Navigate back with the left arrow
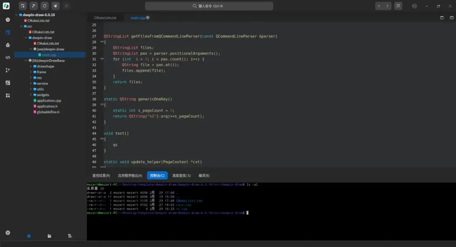Image resolution: width=456 pixels, height=247 pixels. 379,6
